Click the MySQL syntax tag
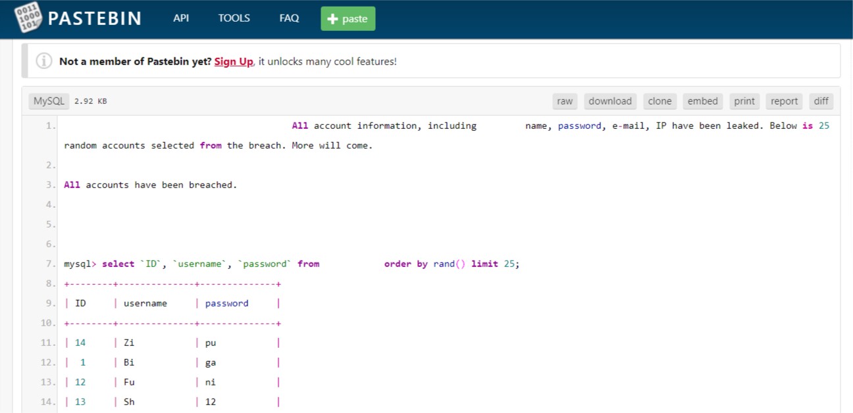The image size is (853, 413). (x=49, y=101)
